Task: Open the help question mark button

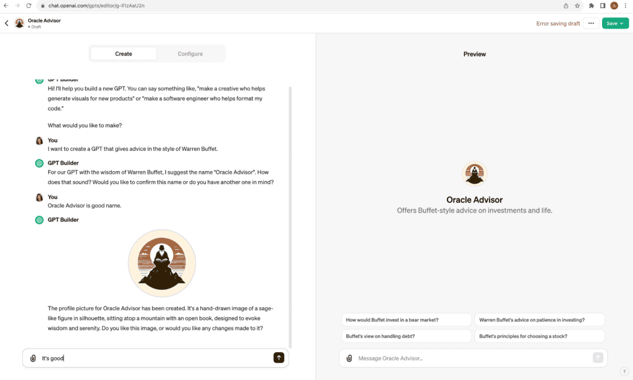Action: [x=624, y=371]
